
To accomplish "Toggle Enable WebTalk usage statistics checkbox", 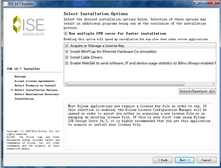I will click(x=67, y=63).
